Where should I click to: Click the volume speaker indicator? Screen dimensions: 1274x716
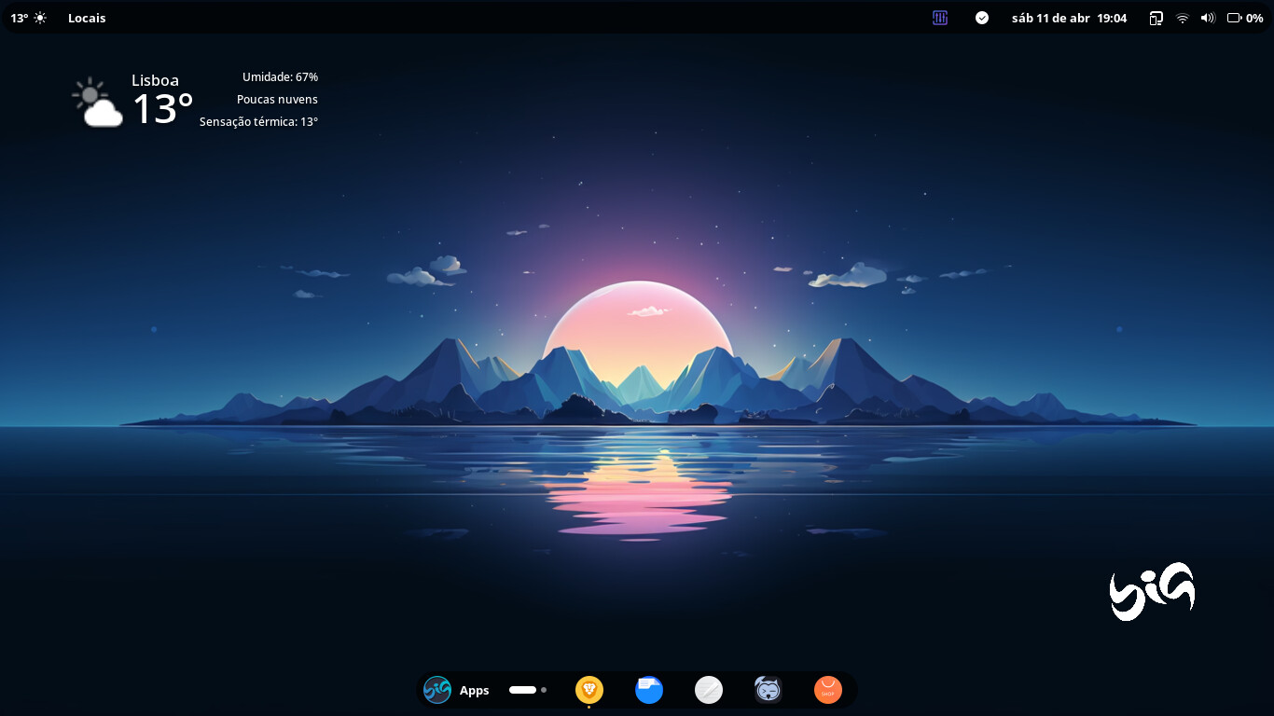pyautogui.click(x=1208, y=18)
